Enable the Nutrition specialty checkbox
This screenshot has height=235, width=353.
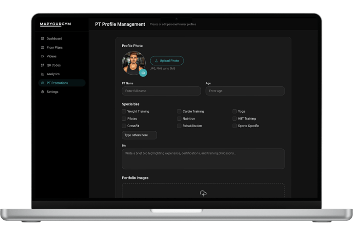(x=179, y=118)
